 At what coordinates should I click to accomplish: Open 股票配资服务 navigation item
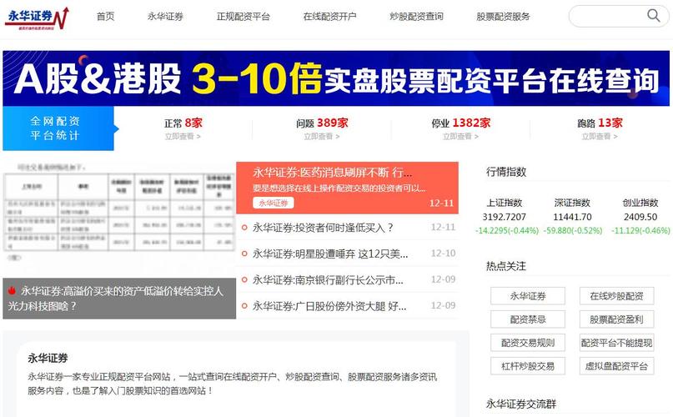(x=503, y=17)
